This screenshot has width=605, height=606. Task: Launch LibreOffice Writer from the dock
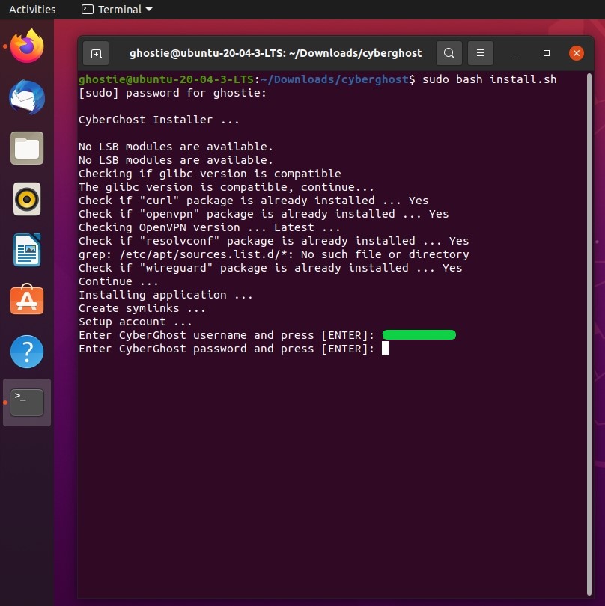tap(27, 250)
